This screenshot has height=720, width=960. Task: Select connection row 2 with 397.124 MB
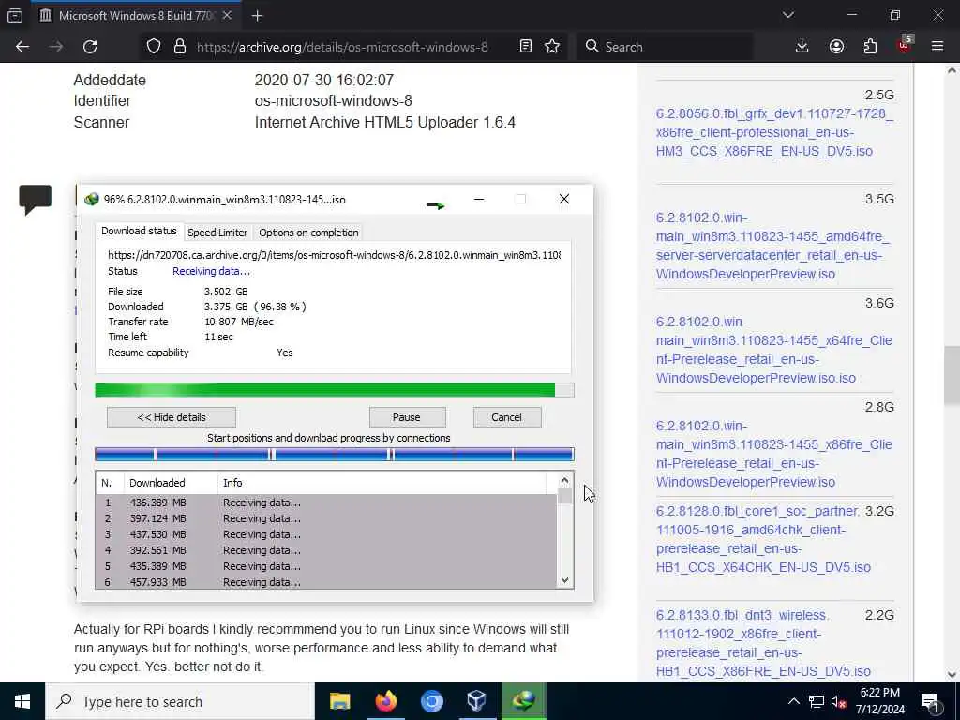tap(325, 518)
